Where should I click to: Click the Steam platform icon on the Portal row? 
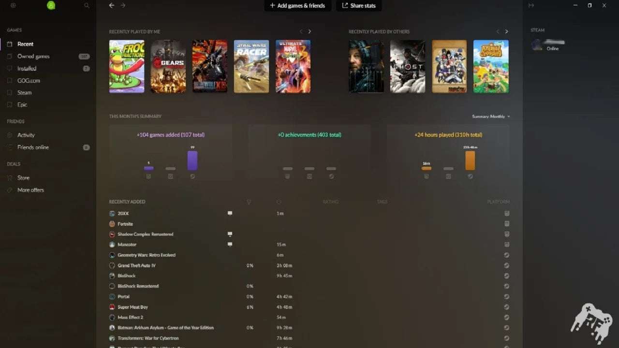(506, 297)
